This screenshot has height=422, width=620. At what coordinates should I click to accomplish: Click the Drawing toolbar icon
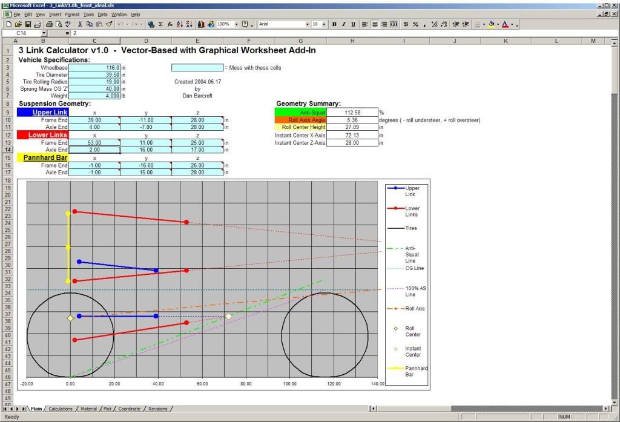coord(211,24)
